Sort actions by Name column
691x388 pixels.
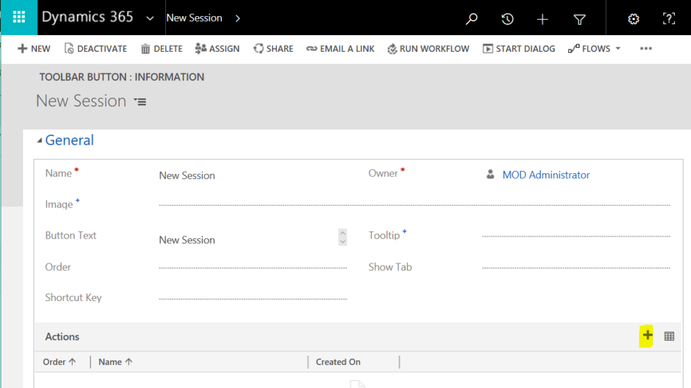click(115, 362)
